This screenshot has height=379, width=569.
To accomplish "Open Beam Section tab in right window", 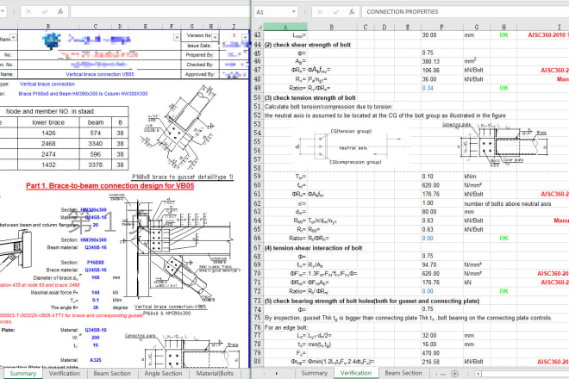I will click(x=403, y=373).
